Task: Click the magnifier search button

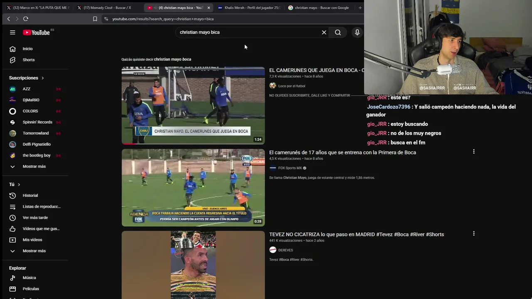Action: point(338,32)
